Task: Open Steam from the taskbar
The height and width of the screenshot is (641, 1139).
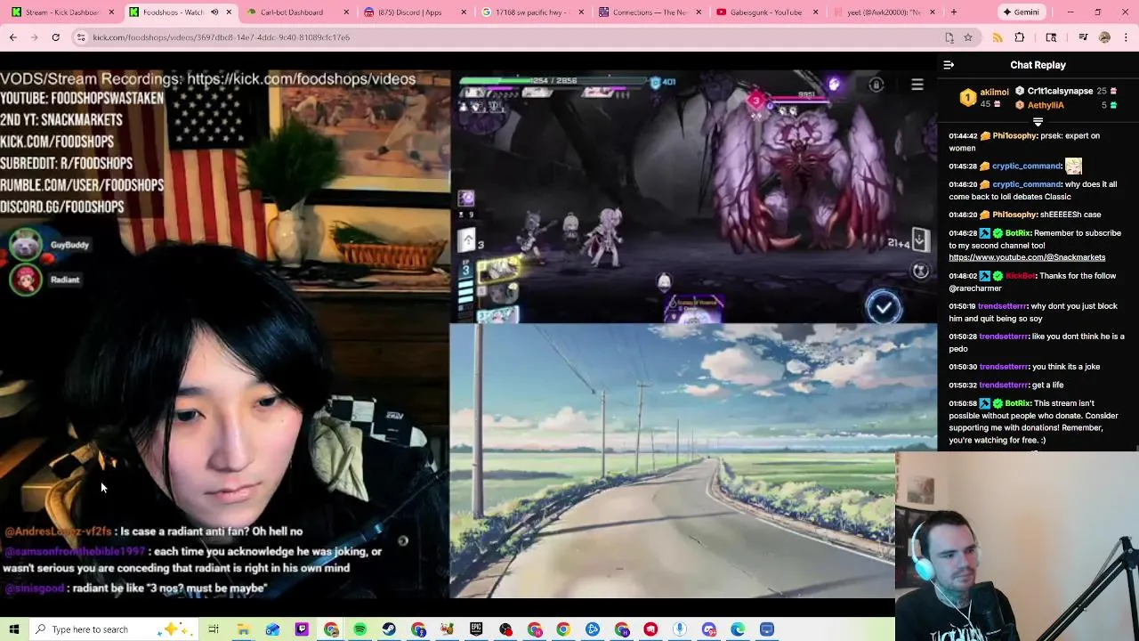Action: point(389,629)
